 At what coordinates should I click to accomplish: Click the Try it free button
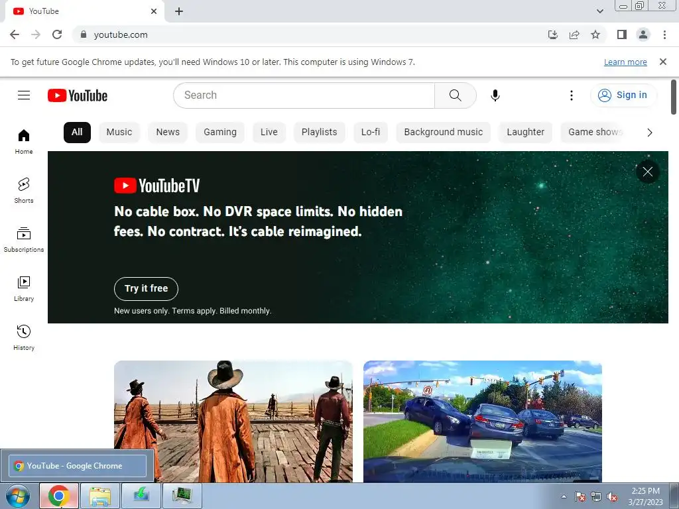(146, 289)
